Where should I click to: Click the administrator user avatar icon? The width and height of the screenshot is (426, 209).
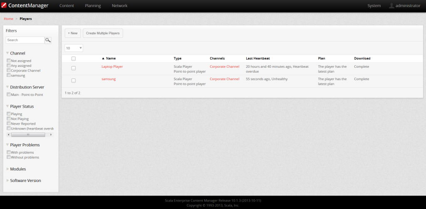[x=391, y=5]
